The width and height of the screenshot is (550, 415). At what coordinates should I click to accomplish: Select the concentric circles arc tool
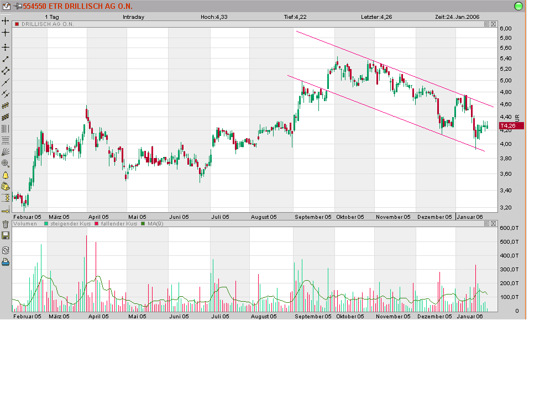(x=6, y=164)
